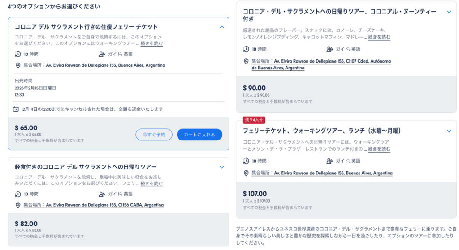Viewport: 459px width, 250px height.
Task: Click 続きを読む in the ferry ticket option
Action: (152, 43)
